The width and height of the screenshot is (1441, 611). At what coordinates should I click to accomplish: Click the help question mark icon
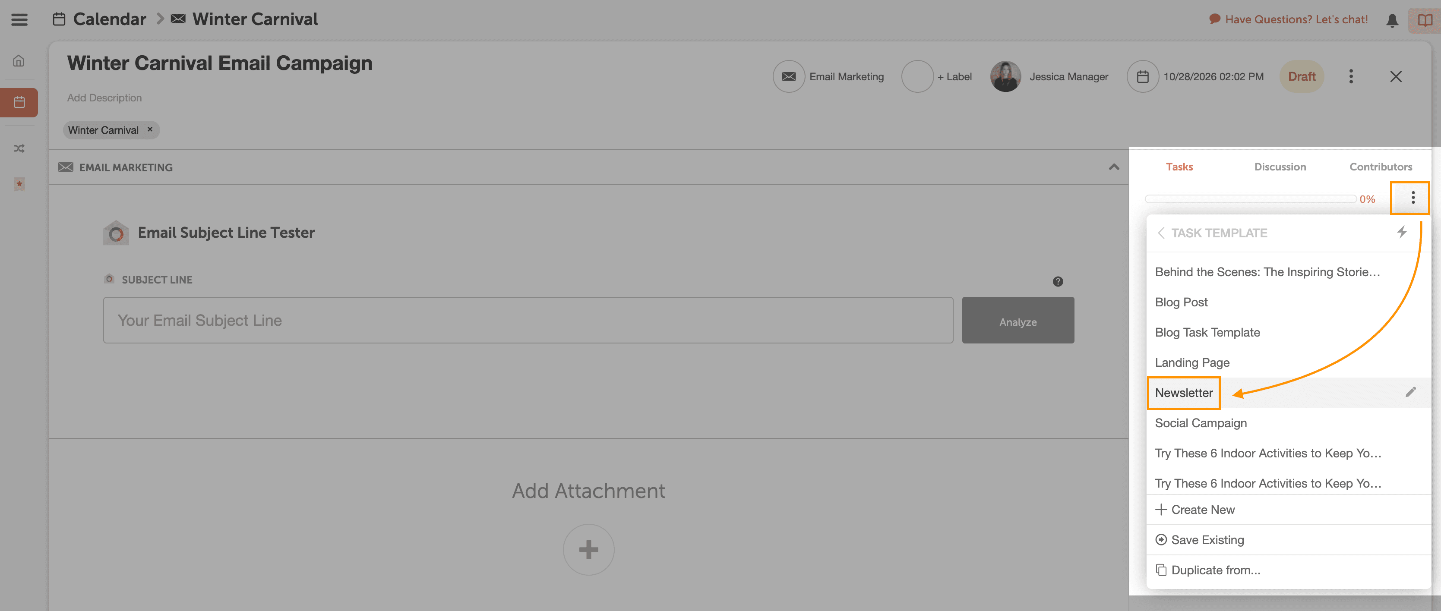(1057, 281)
